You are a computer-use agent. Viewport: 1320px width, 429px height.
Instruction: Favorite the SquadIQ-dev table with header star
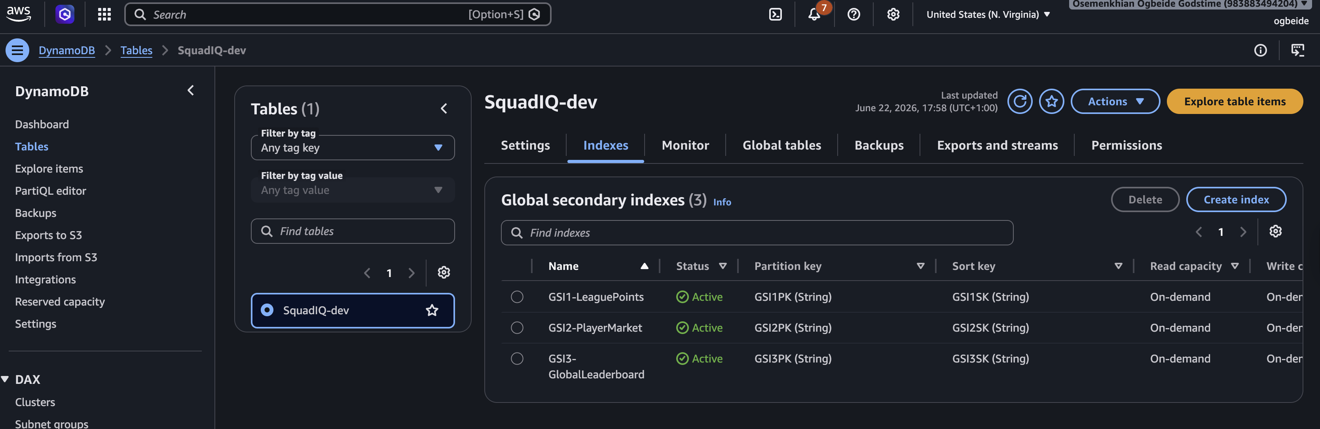(x=1051, y=101)
